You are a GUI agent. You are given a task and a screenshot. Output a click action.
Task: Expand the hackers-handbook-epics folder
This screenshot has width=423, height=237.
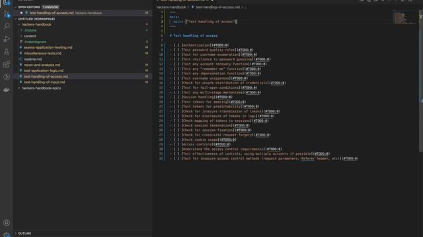[19, 88]
